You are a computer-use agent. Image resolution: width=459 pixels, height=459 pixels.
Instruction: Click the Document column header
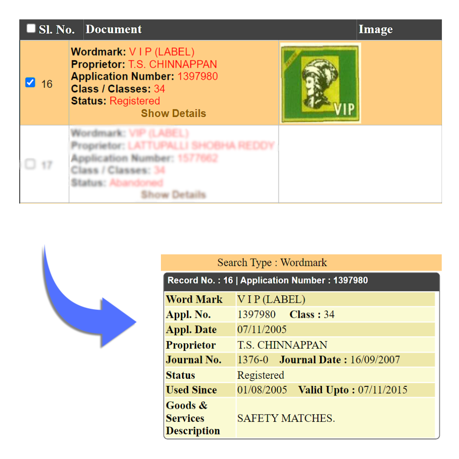114,30
